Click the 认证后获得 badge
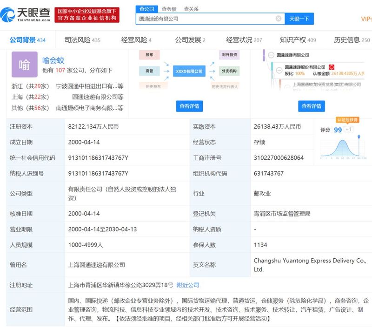The image size is (372, 327). (x=347, y=120)
